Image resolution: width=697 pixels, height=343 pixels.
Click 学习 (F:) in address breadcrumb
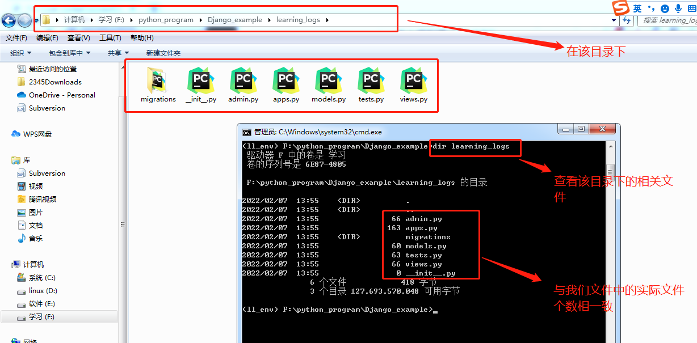(111, 20)
